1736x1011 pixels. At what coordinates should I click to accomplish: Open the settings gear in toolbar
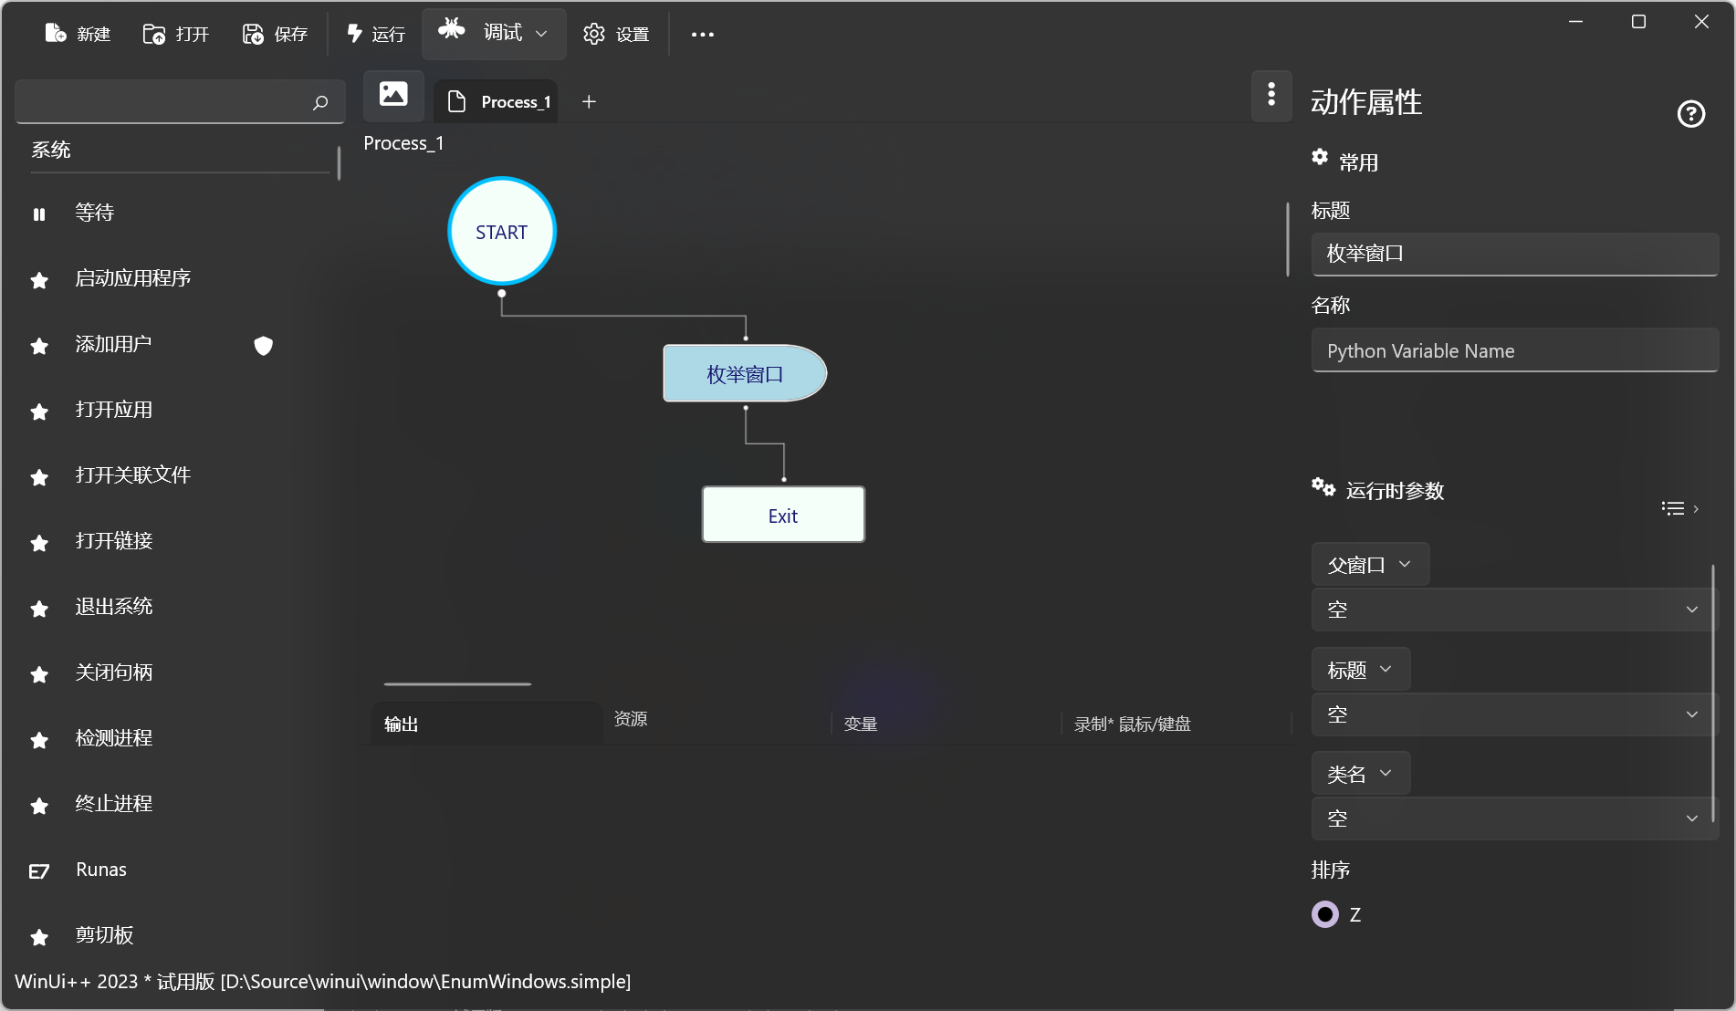594,34
